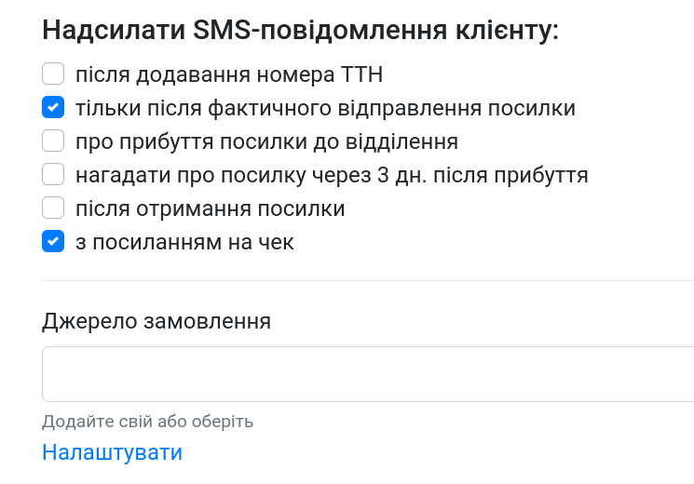
Task: Click label text 'після отримання посилки'
Action: coord(210,208)
